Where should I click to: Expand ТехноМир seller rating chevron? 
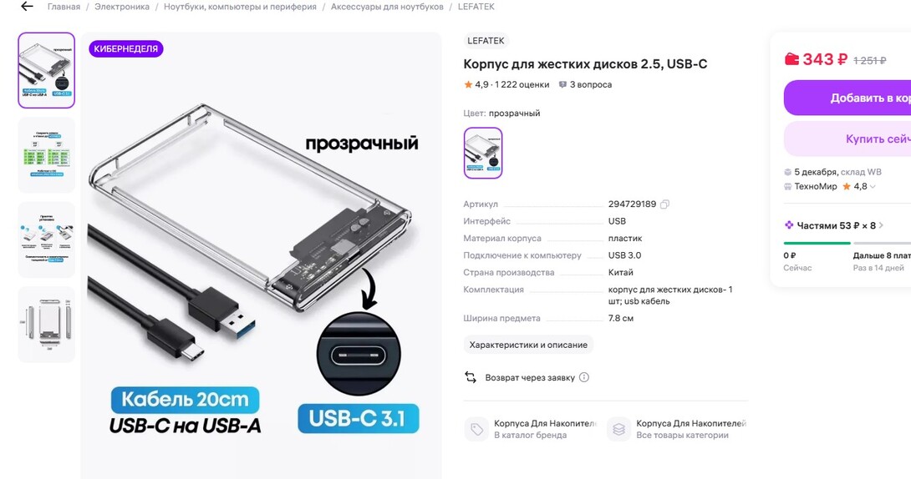pos(873,187)
